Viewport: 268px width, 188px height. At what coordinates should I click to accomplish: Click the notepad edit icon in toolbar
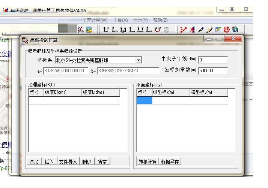pyautogui.click(x=218, y=30)
